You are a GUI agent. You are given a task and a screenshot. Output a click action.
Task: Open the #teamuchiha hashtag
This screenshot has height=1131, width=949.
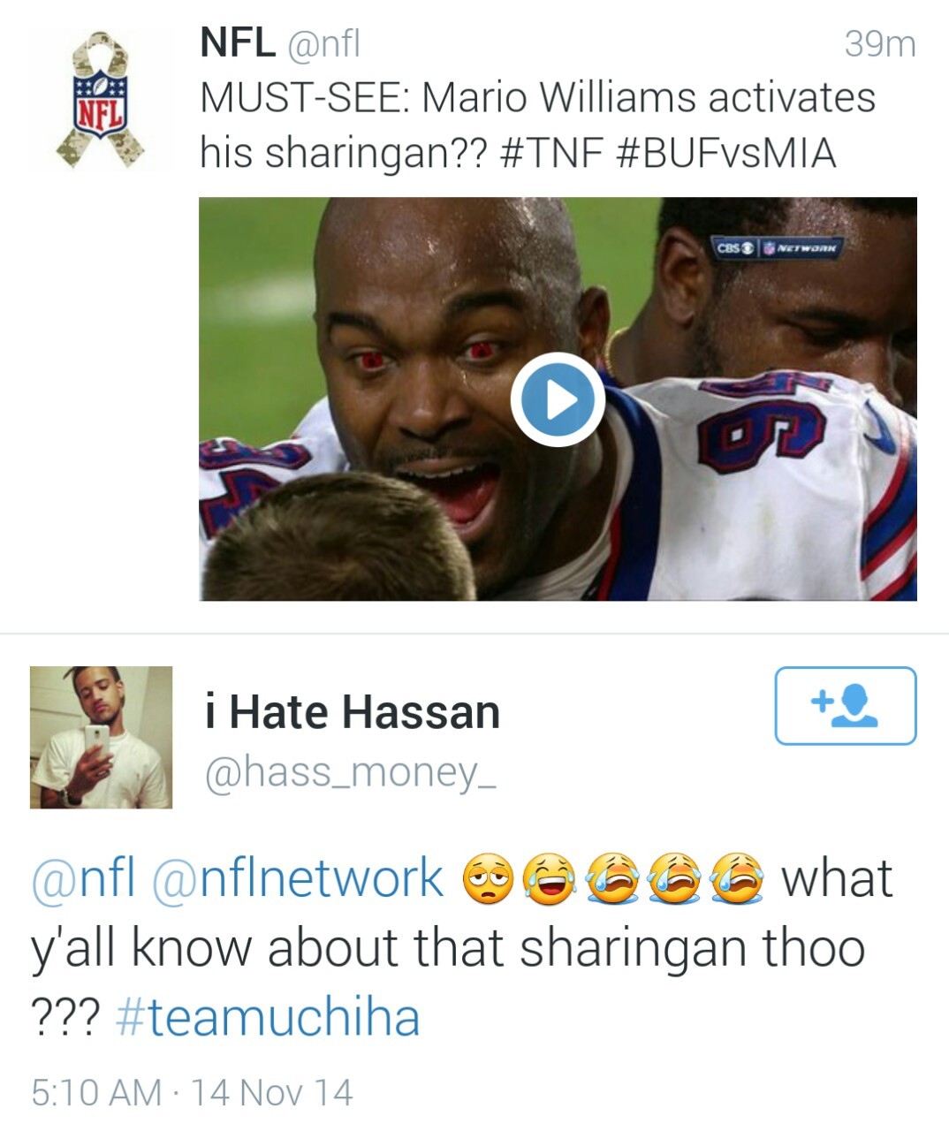[x=268, y=1017]
